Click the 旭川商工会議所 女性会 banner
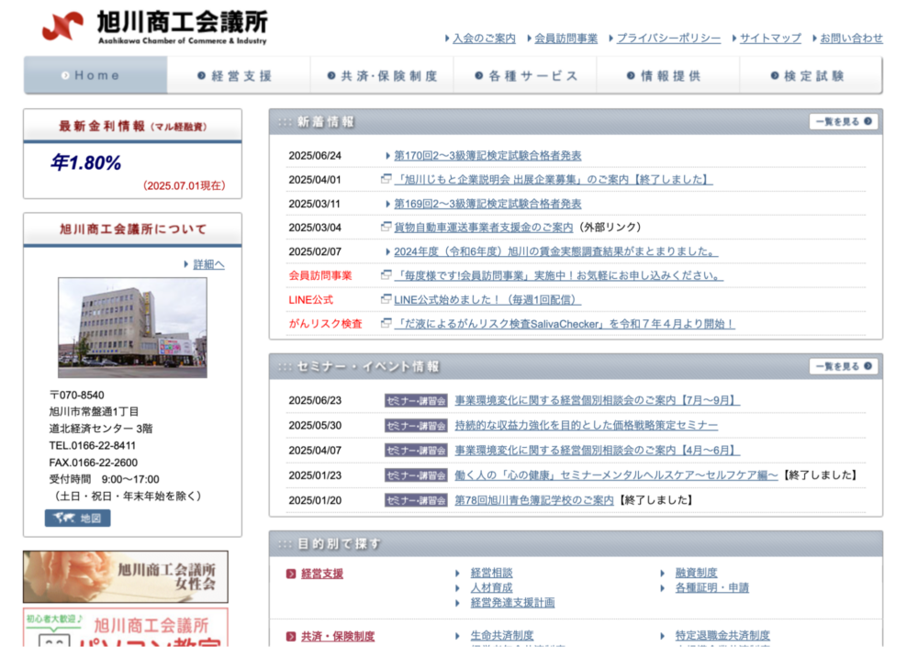 tap(126, 576)
